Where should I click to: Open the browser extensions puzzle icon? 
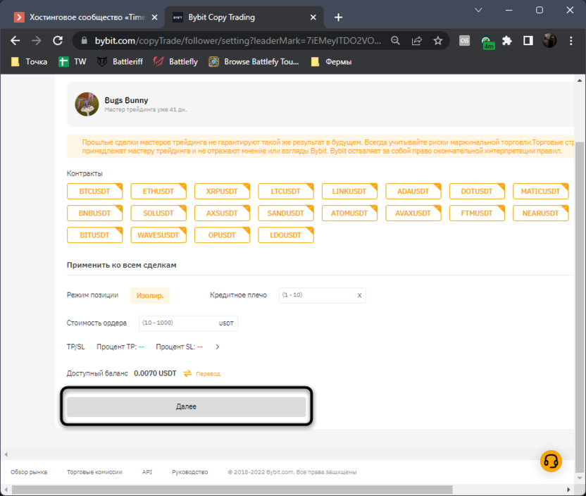point(506,41)
